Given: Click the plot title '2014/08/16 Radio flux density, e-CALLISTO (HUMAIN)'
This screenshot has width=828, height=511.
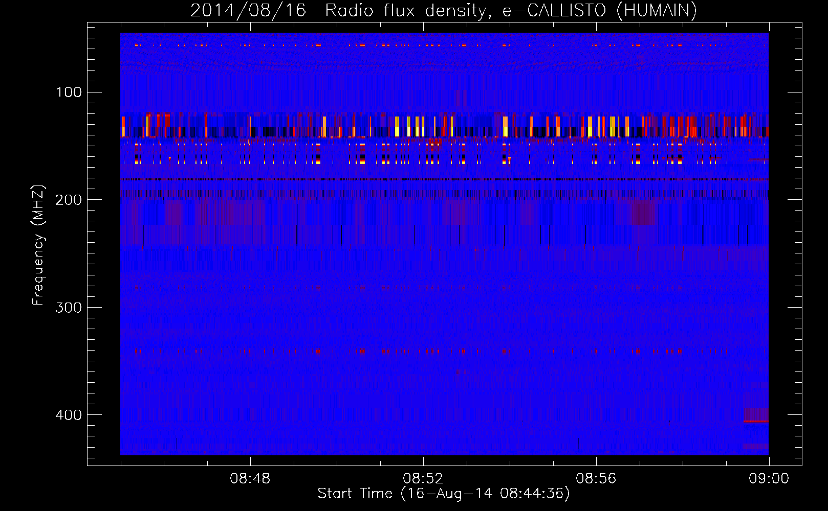Looking at the screenshot, I should pos(444,10).
